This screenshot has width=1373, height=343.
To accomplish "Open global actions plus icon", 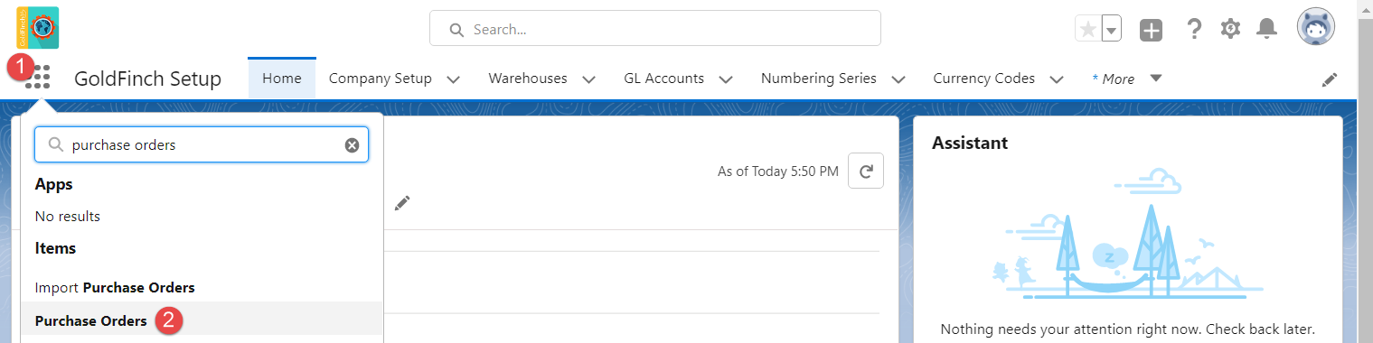I will point(1151,30).
